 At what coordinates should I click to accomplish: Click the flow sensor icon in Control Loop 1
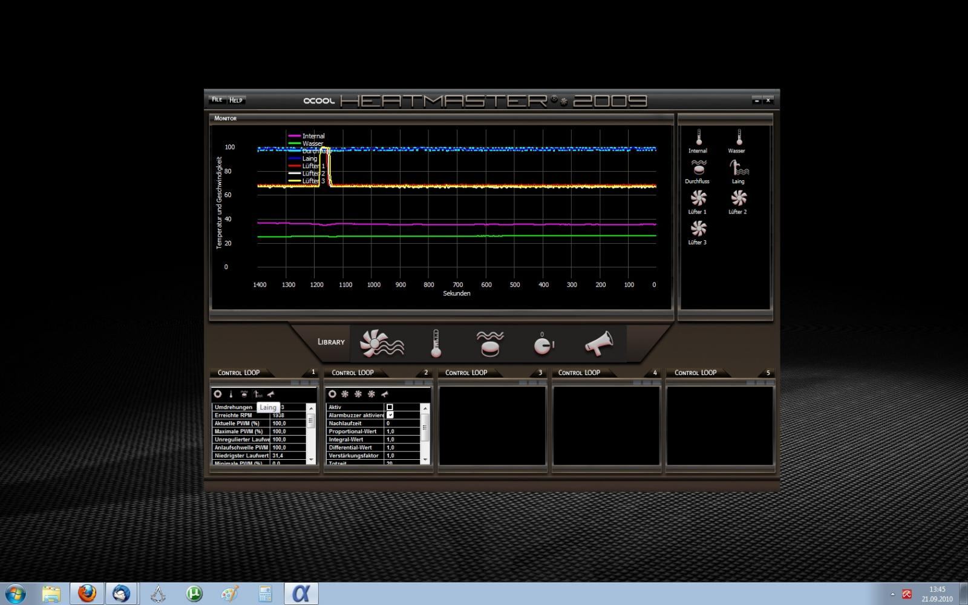click(x=244, y=394)
